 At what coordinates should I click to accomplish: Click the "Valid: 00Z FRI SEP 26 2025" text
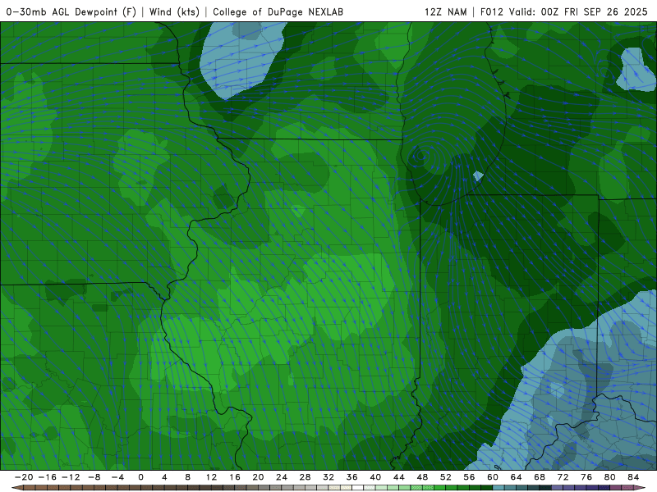[578, 11]
